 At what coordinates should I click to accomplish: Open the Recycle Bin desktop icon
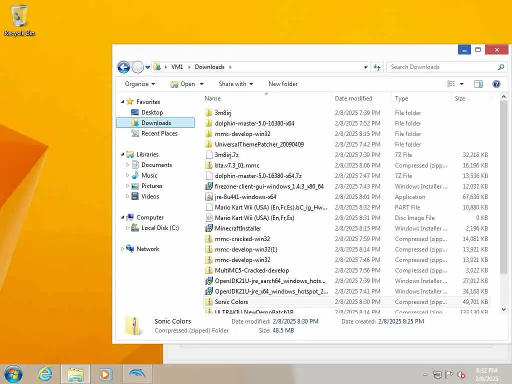click(x=19, y=20)
